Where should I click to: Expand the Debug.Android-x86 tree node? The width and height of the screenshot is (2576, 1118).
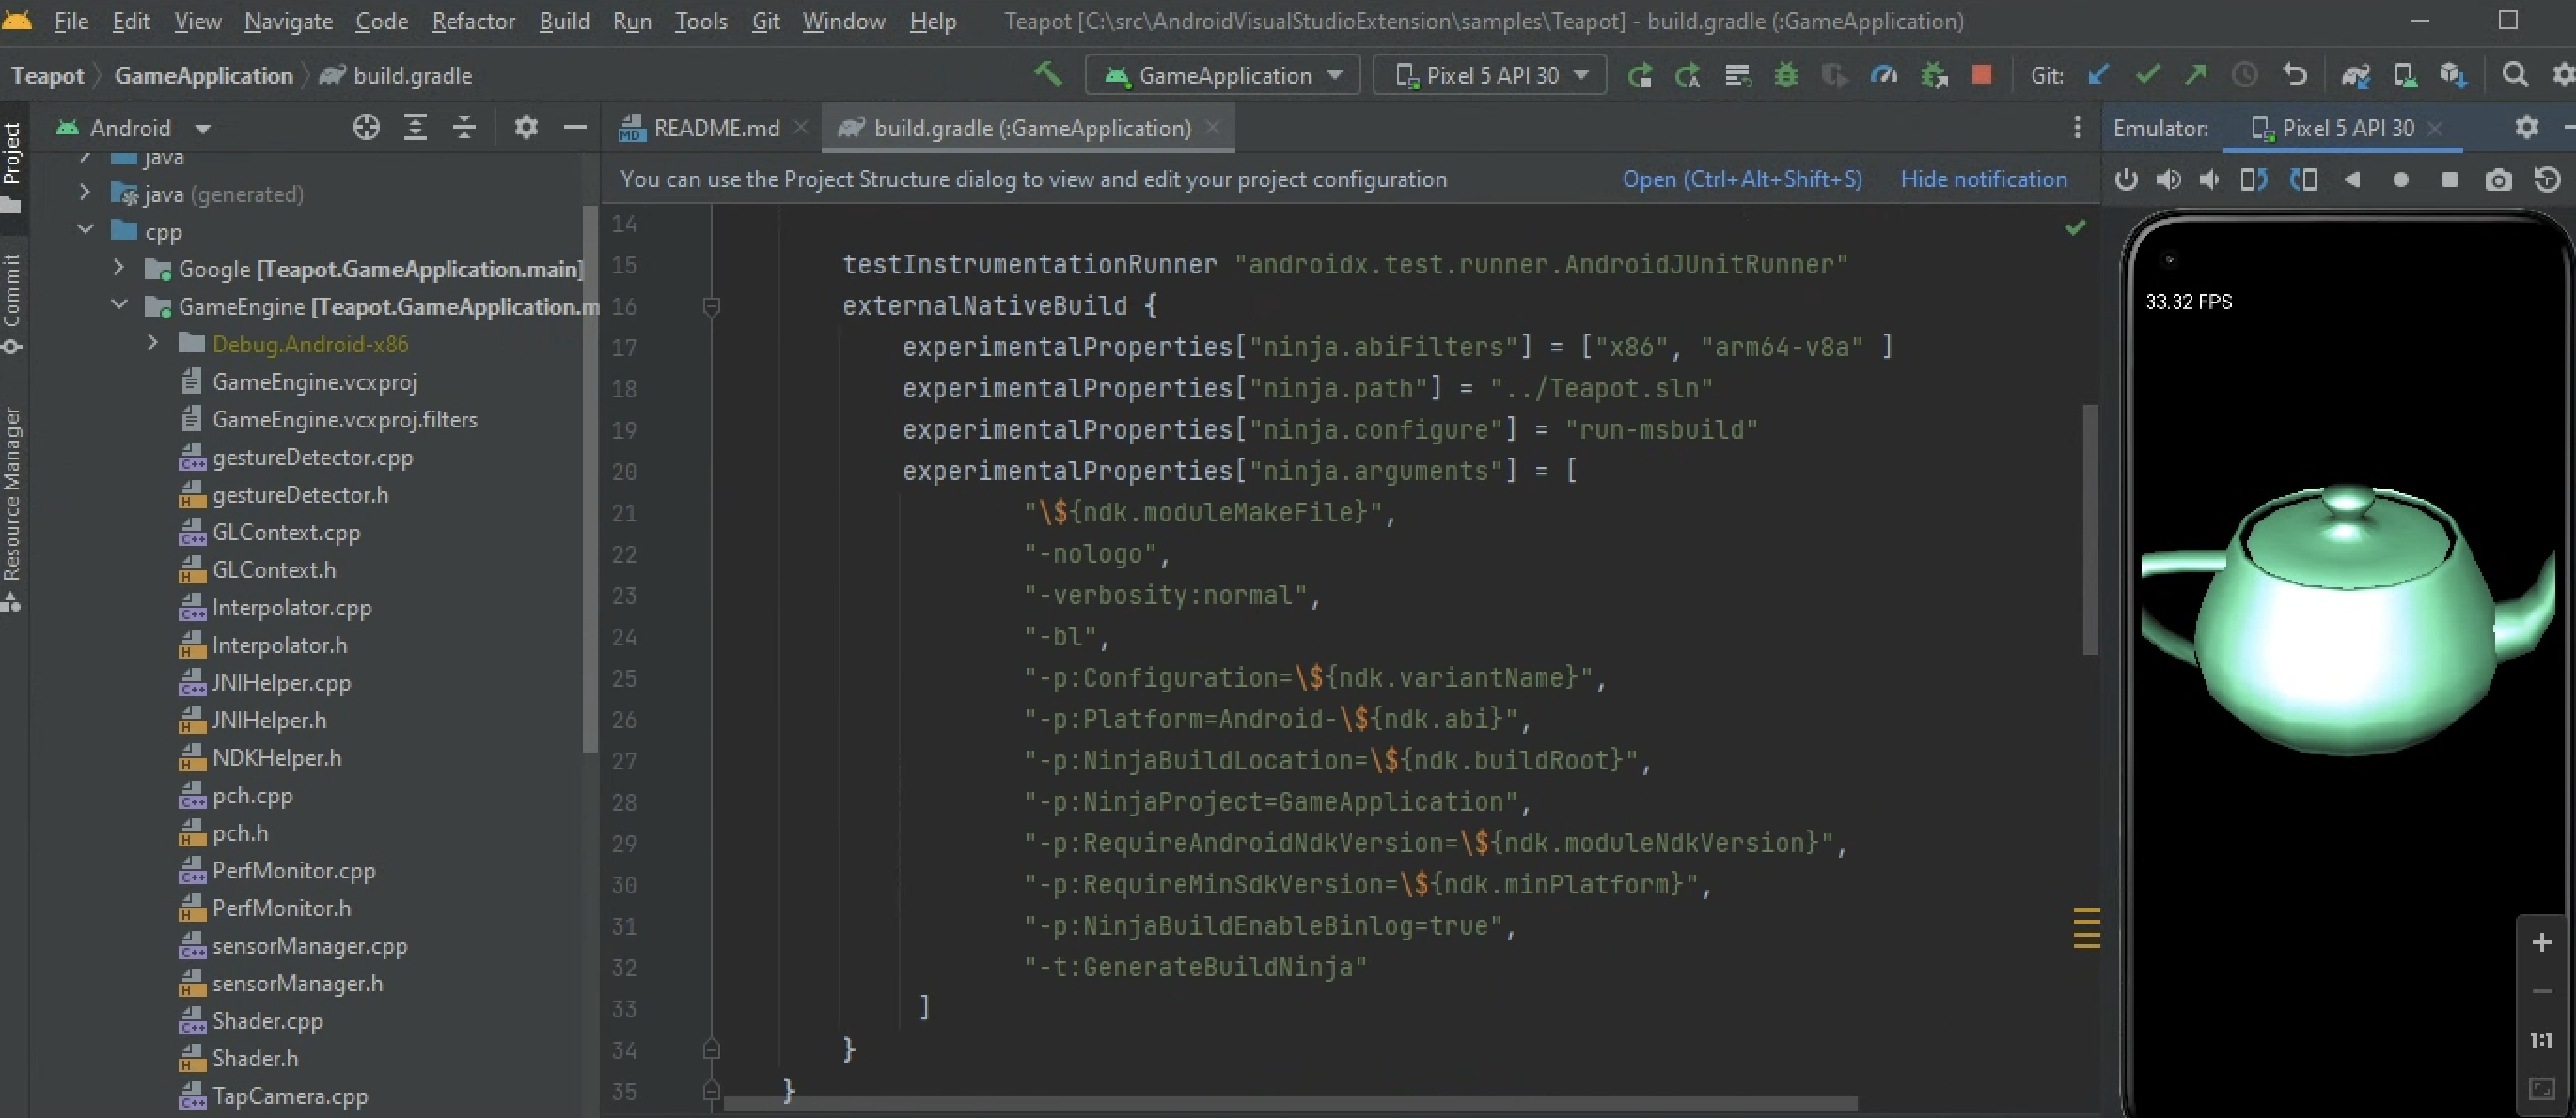(x=148, y=343)
